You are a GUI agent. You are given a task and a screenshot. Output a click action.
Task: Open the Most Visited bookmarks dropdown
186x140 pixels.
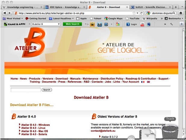[x=13, y=18]
